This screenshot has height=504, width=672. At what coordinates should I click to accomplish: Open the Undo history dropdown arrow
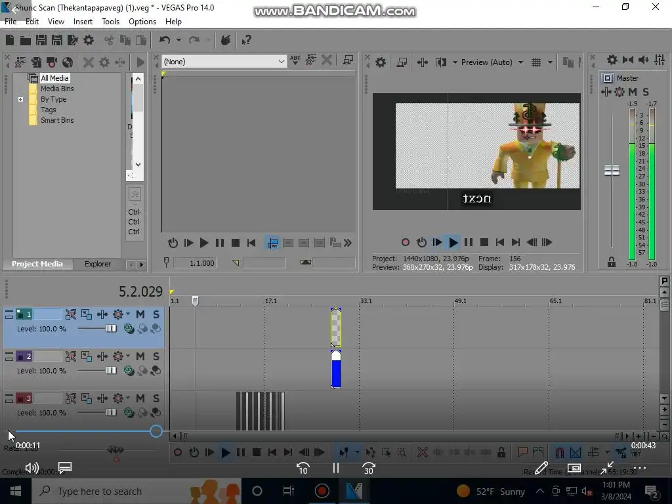[x=178, y=40]
